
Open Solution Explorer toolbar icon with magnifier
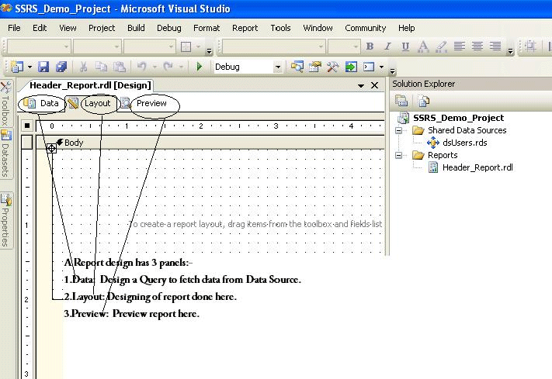(297, 67)
